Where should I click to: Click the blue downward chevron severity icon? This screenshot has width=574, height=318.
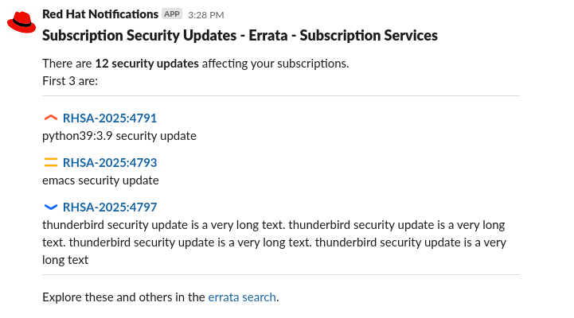[x=51, y=207]
